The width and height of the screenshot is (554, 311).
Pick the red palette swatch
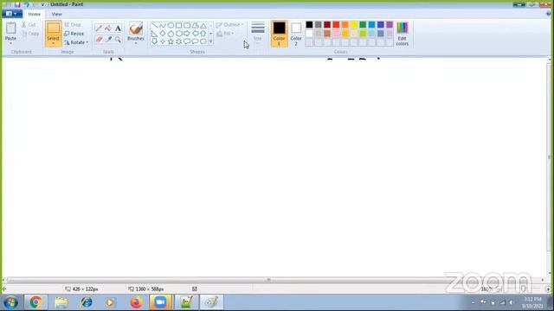coord(336,25)
